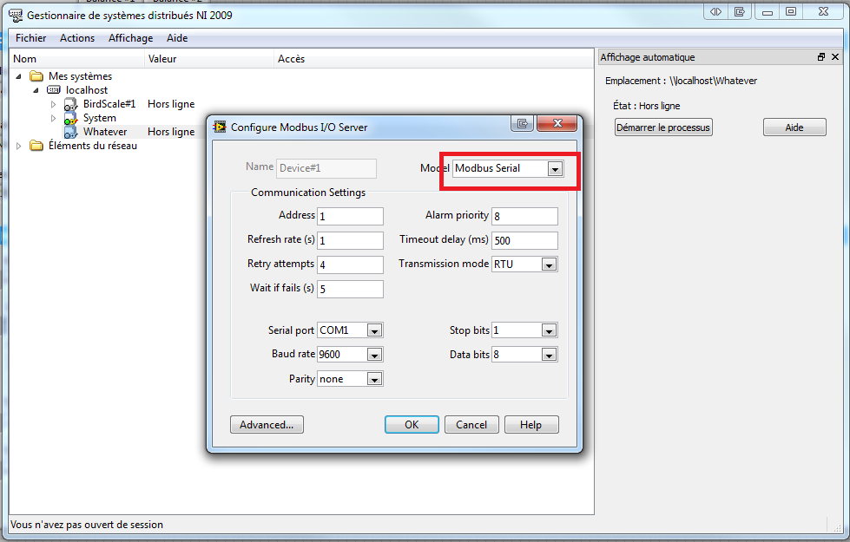
Task: Click the Help button in the dialog
Action: point(530,425)
